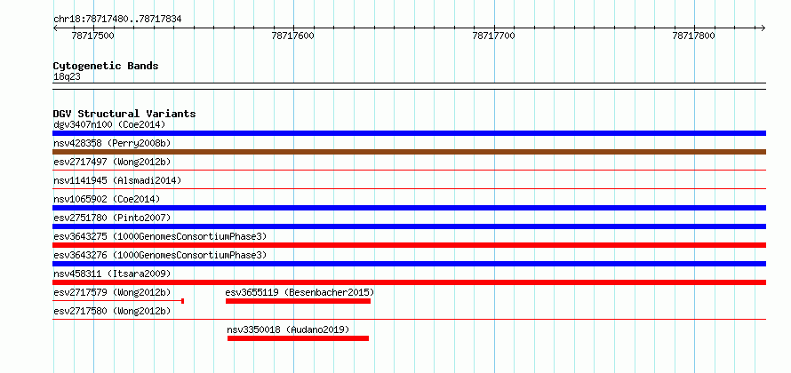
Task: Open the esv2717579 (Wong2012b) label
Action: pos(112,292)
